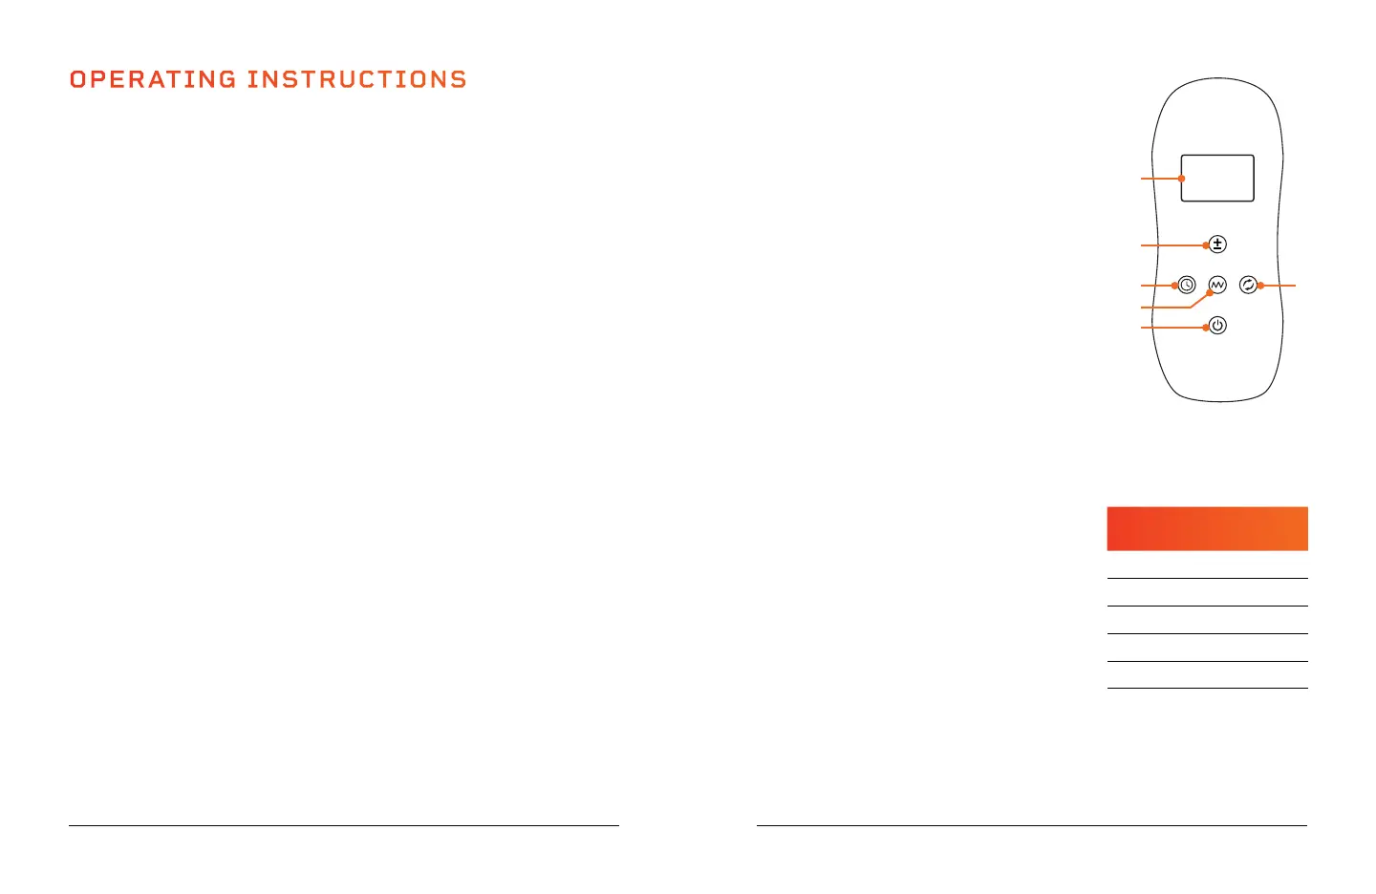Select the zigzag wave mode icon
The height and width of the screenshot is (894, 1376).
point(1217,284)
